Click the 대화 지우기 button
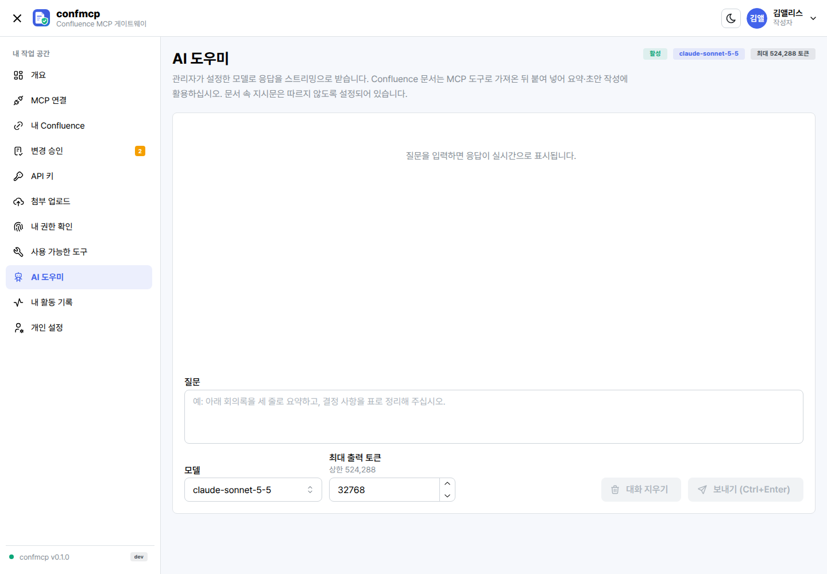Image resolution: width=827 pixels, height=574 pixels. click(x=641, y=490)
